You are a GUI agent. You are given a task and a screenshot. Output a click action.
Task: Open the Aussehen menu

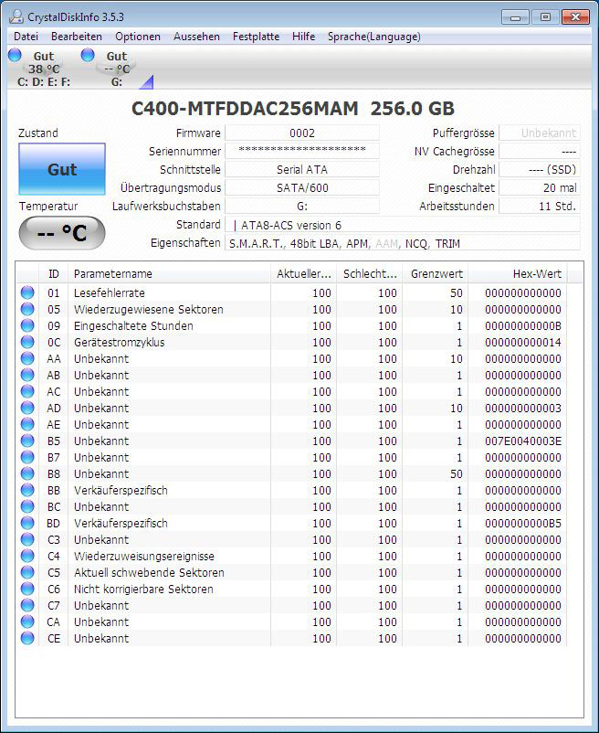click(196, 37)
